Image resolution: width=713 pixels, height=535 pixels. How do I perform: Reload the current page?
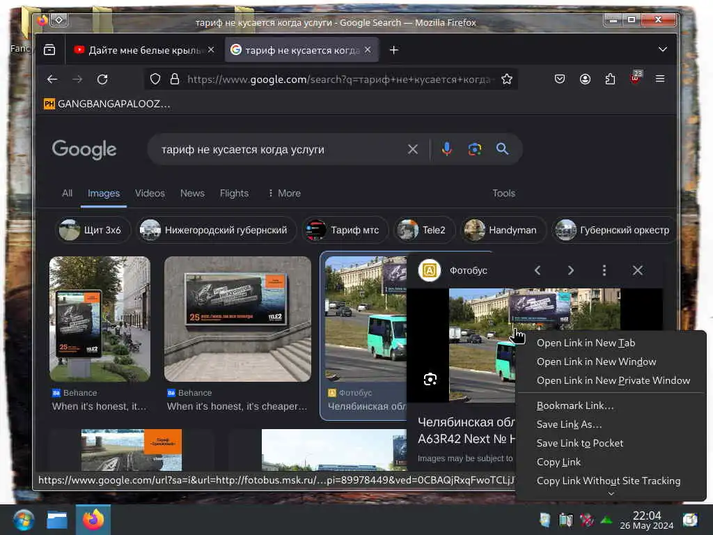click(x=102, y=79)
